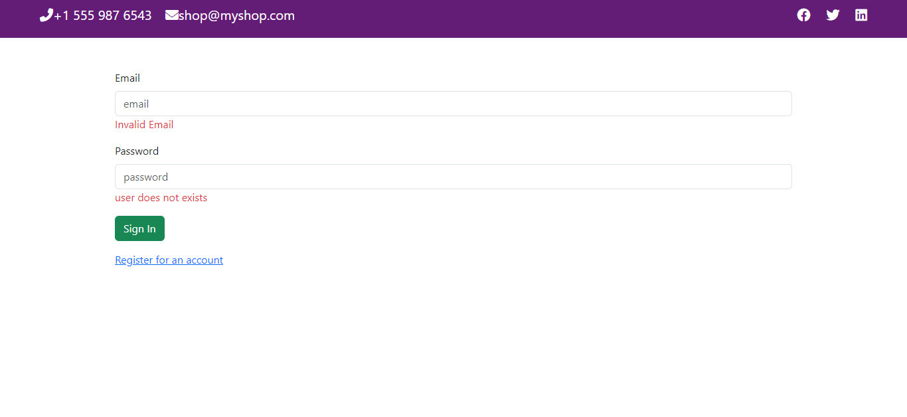Click the shop@myshop.com email address
The height and width of the screenshot is (417, 907).
[x=236, y=15]
